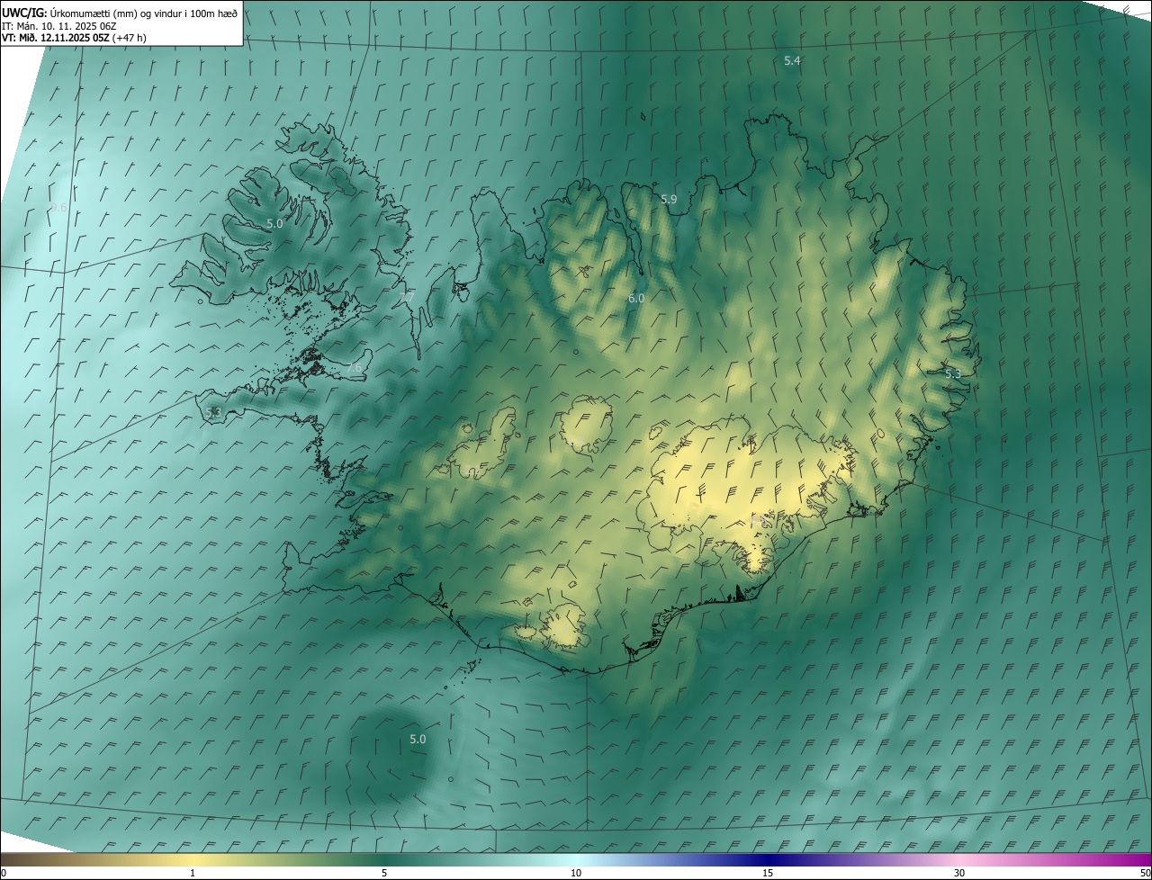Image resolution: width=1152 pixels, height=880 pixels.
Task: Click the faint 9.6 value label over the sea
Action: pyautogui.click(x=58, y=208)
